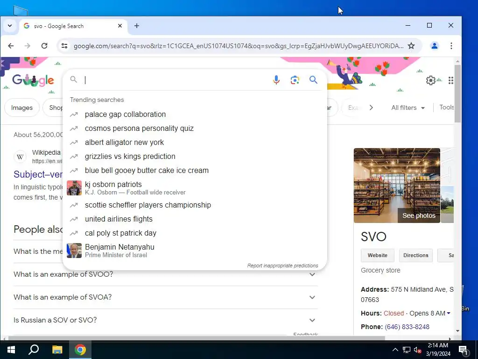Reload the current page
This screenshot has height=359, width=478.
click(44, 46)
